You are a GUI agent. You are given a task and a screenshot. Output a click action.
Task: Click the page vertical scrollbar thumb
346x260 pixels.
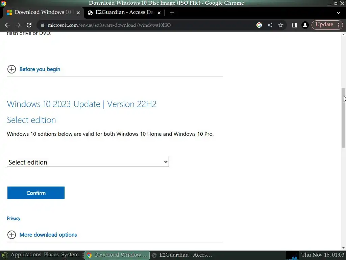343,118
